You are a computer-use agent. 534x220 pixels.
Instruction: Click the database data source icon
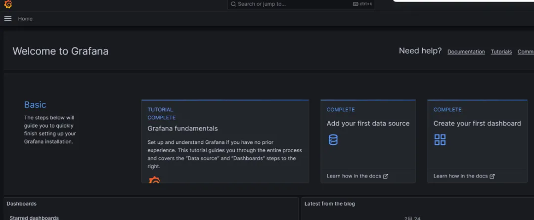[x=333, y=139]
